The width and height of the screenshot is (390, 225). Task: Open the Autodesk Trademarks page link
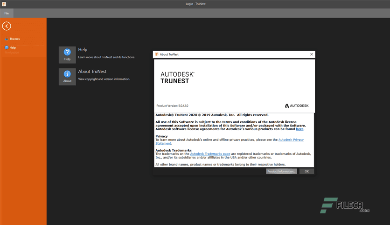coord(210,154)
